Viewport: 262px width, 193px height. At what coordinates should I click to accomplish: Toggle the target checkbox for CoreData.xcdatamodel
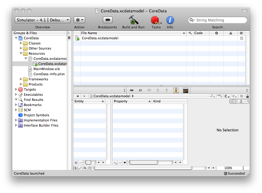point(241,38)
